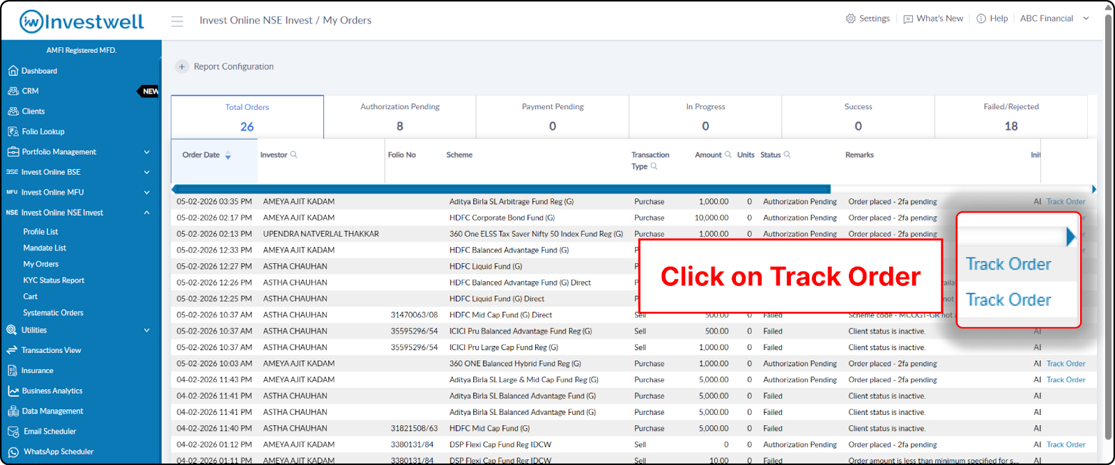Click Track Order for 360 ONE Balanced Hybrid row
Image resolution: width=1115 pixels, height=465 pixels.
(1066, 363)
